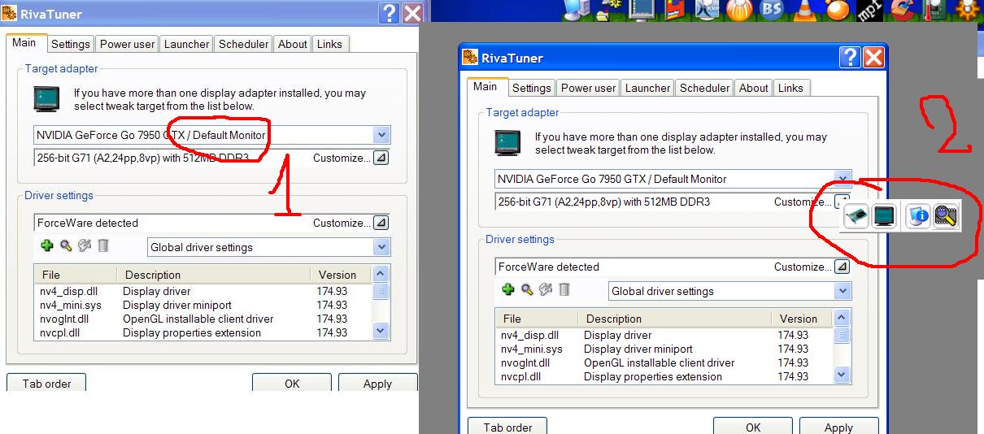Click the wrench edit icon in right window's driver toolbar
The width and height of the screenshot is (984, 434).
pos(546,289)
